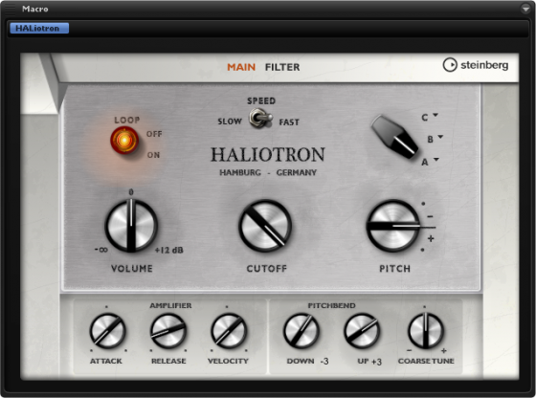
Task: Click the Release amplifier knob
Action: pyautogui.click(x=168, y=331)
